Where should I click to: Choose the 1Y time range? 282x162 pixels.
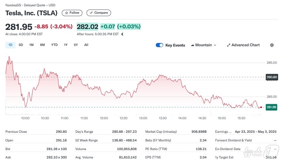pos(66,45)
